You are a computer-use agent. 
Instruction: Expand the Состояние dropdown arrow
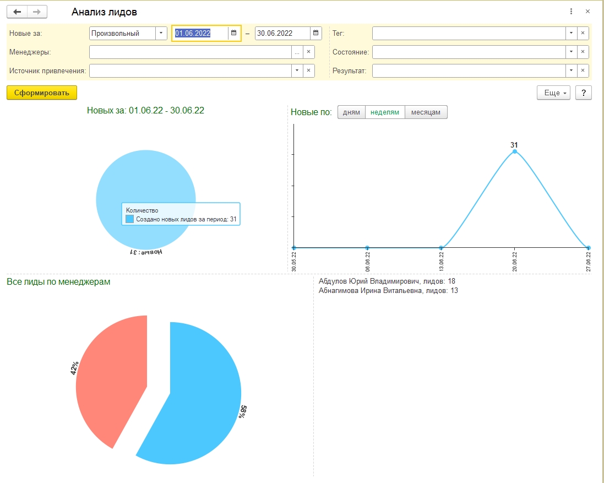click(572, 52)
